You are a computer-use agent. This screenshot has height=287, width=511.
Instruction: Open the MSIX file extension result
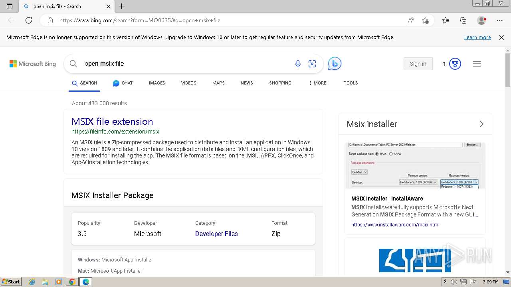112,122
